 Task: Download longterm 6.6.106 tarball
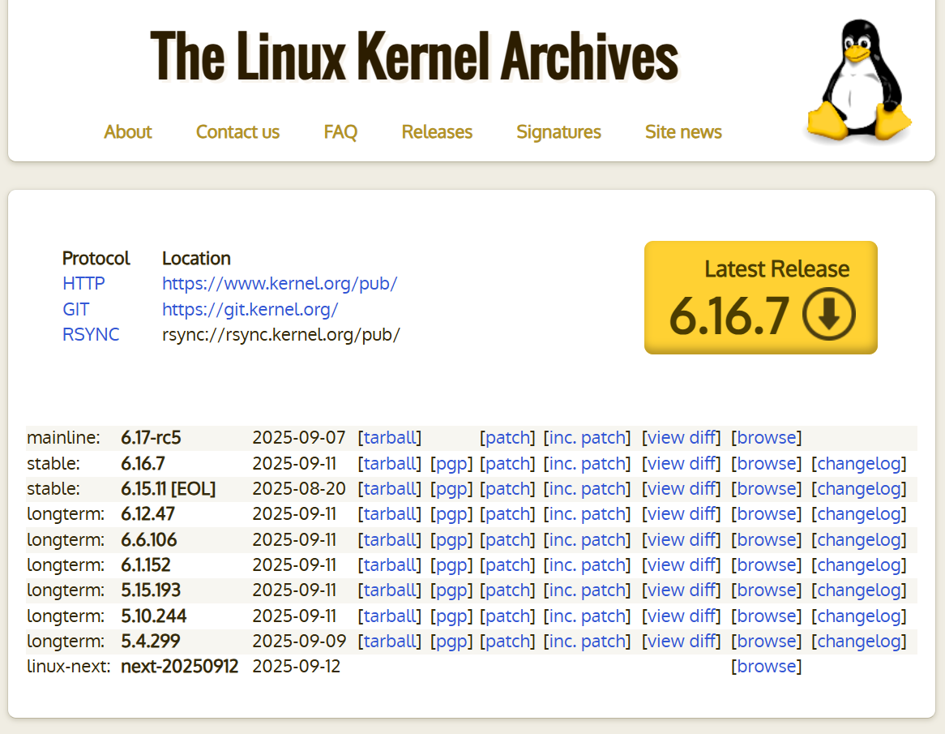pyautogui.click(x=390, y=540)
